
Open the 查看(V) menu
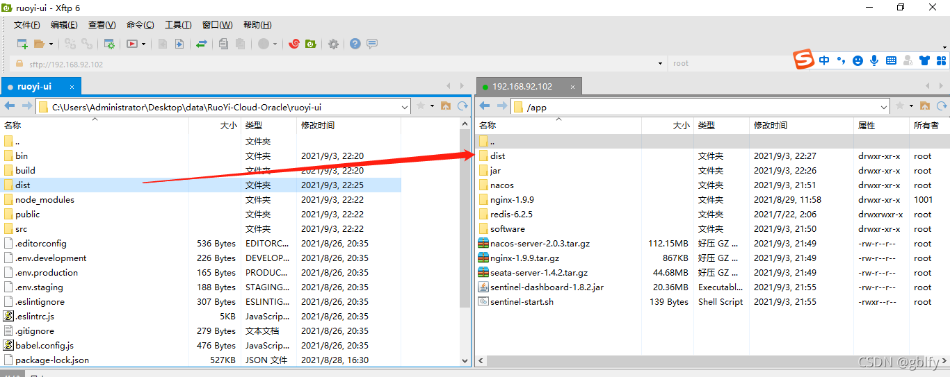[102, 25]
